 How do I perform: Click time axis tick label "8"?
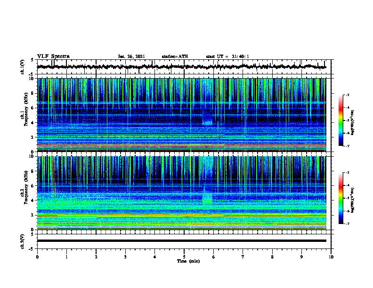272,257
